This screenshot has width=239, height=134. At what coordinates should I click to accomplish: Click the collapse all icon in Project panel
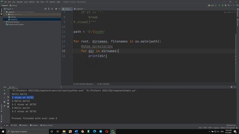(x=52, y=9)
